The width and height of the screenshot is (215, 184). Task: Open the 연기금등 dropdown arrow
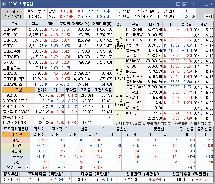point(28,167)
